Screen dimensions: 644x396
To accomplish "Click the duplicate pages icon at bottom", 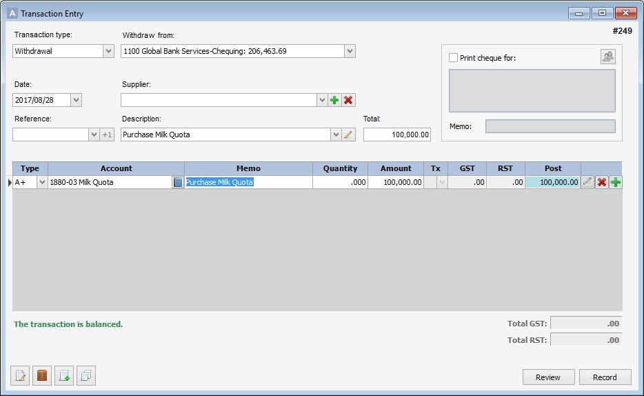I will [86, 376].
